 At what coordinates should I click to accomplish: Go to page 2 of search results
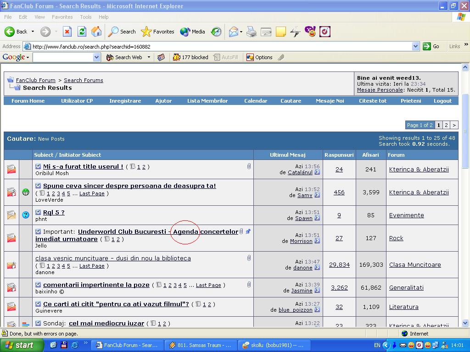click(x=446, y=125)
